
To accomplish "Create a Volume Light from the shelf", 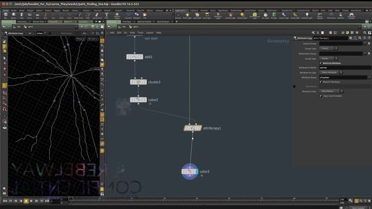I will click(x=230, y=16).
